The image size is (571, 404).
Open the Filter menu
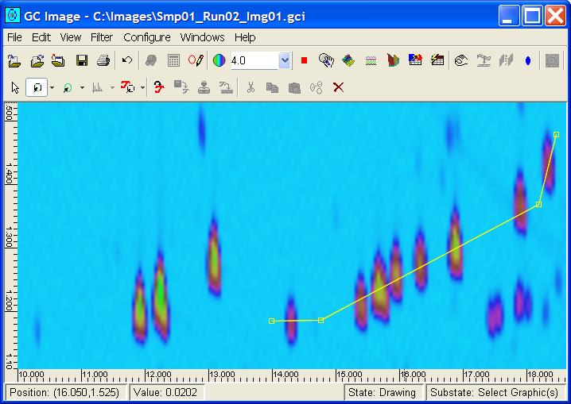point(102,37)
